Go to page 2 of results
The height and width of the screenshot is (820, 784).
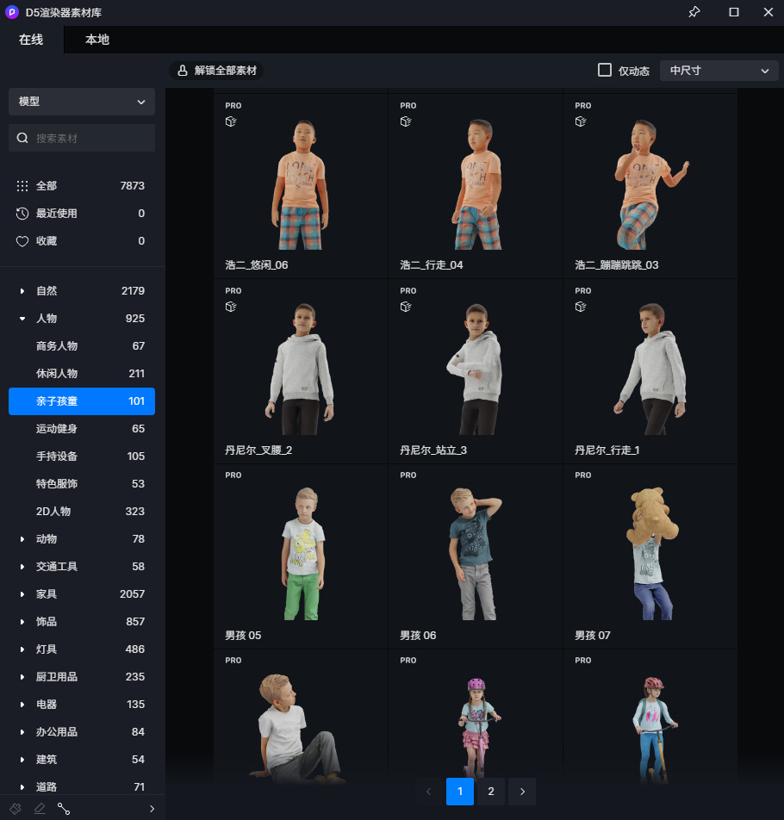(x=491, y=792)
